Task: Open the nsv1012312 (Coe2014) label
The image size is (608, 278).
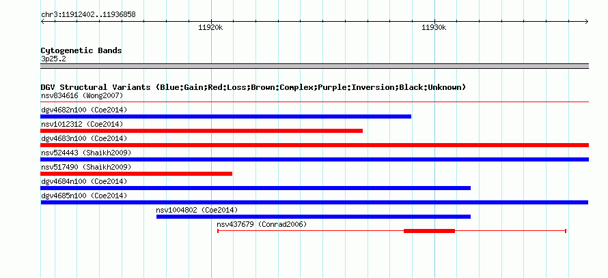Action: (x=82, y=124)
